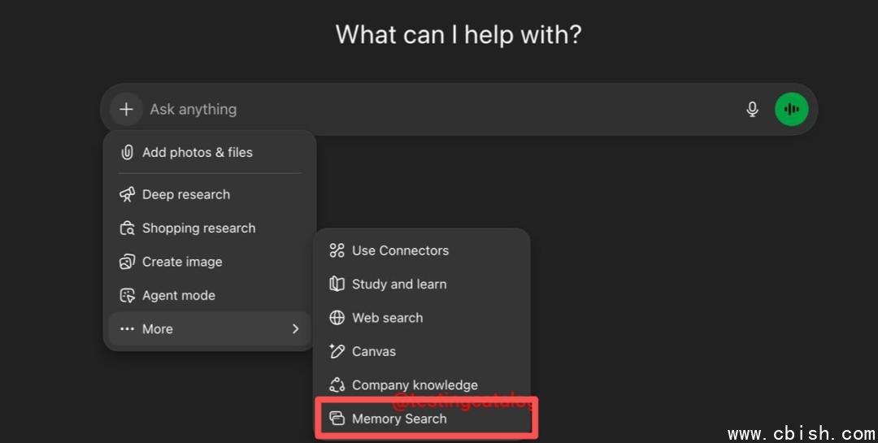Click the three-dots icon next to More
Viewport: 878px width, 443px height.
click(x=127, y=329)
